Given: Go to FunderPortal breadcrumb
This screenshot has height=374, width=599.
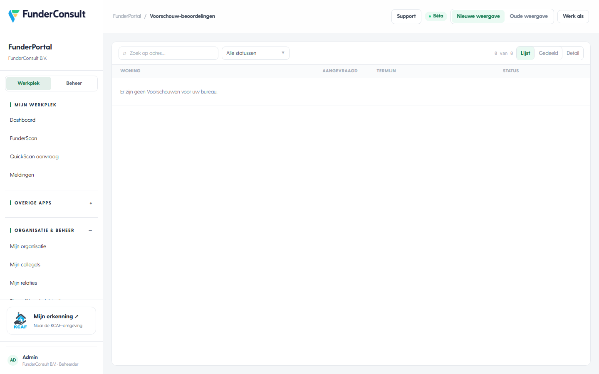Looking at the screenshot, I should click(x=127, y=16).
